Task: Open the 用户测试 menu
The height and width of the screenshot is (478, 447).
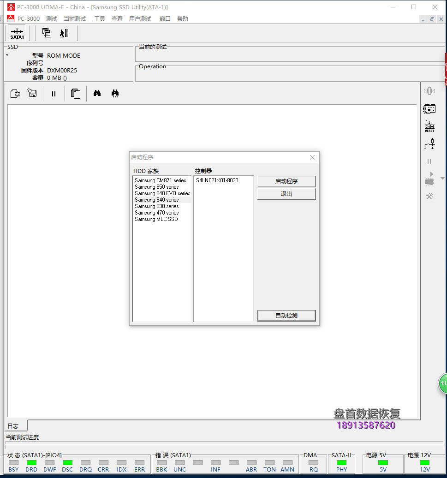Action: point(140,18)
